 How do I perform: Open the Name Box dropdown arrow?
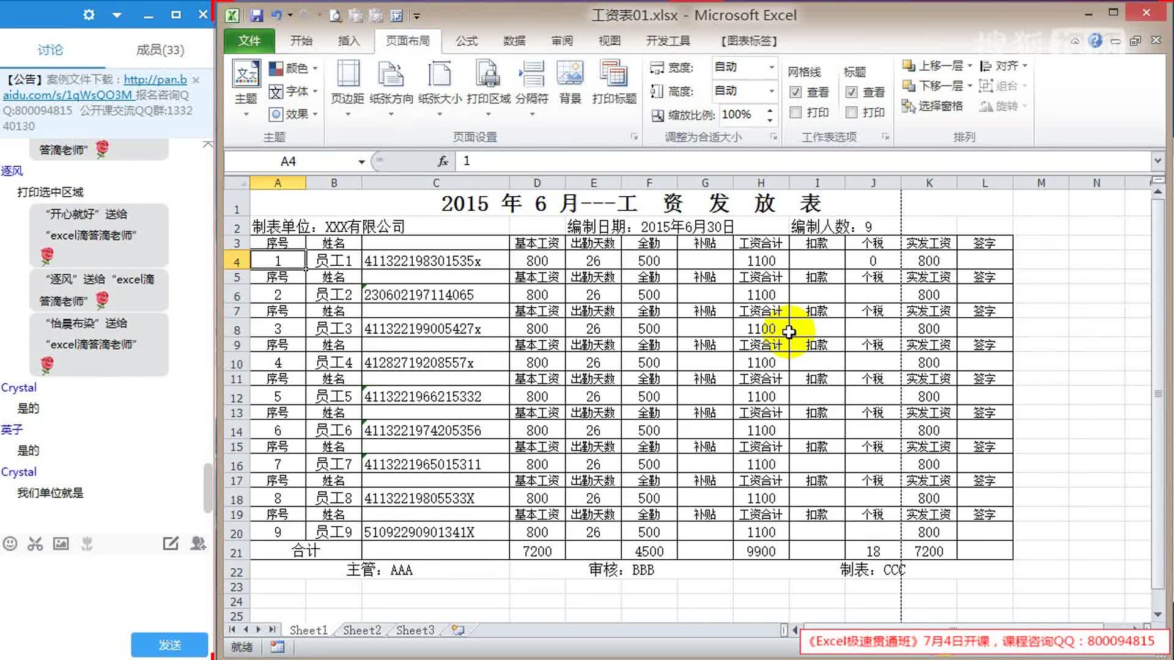361,162
